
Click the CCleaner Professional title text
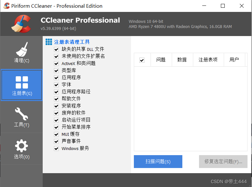coord(80,20)
